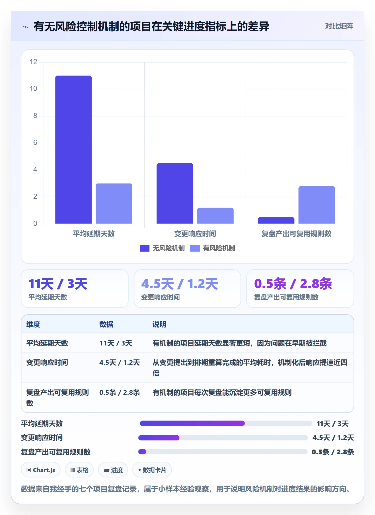This screenshot has height=515, width=375.
Task: Click the 对比矩阵 label in header
Action: [x=339, y=26]
